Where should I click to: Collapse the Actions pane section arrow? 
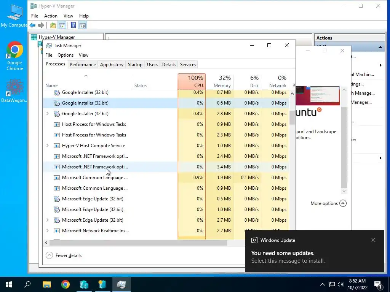[380, 47]
